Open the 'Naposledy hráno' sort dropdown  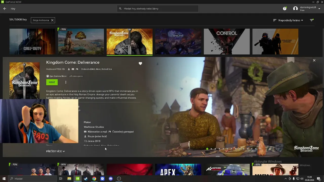tap(288, 20)
